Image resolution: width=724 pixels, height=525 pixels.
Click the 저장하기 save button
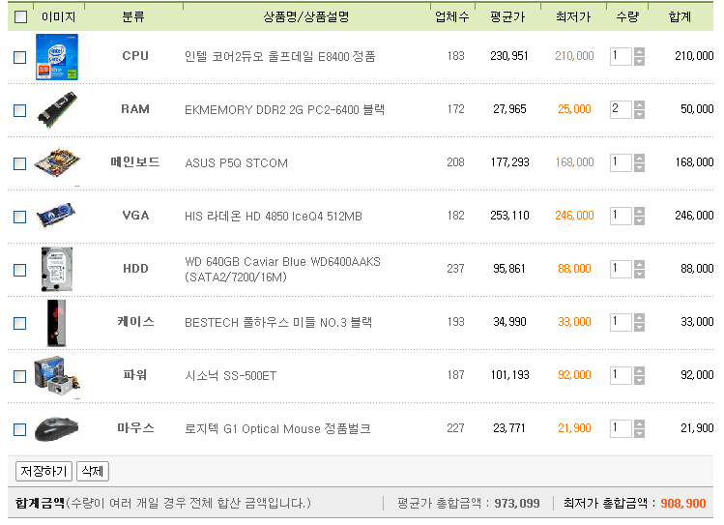click(x=43, y=471)
